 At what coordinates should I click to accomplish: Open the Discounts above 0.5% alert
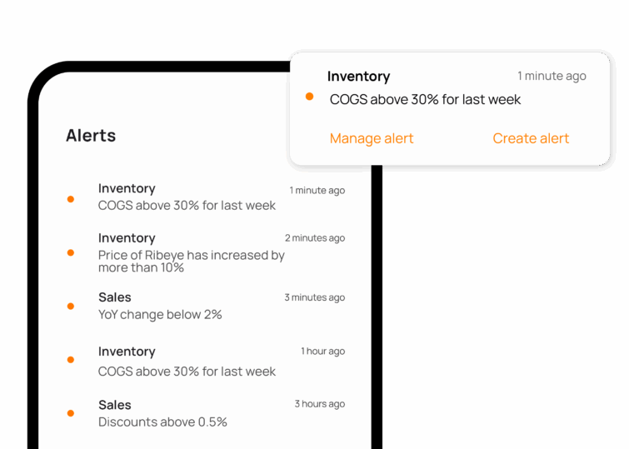(162, 422)
